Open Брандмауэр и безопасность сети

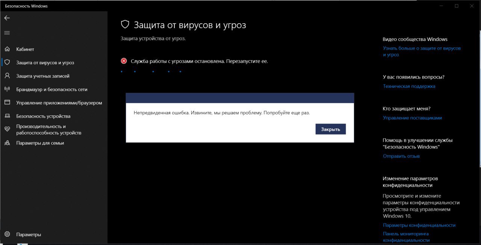click(52, 89)
